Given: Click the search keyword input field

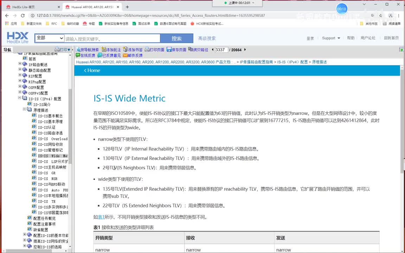Looking at the screenshot, I should pos(112,39).
